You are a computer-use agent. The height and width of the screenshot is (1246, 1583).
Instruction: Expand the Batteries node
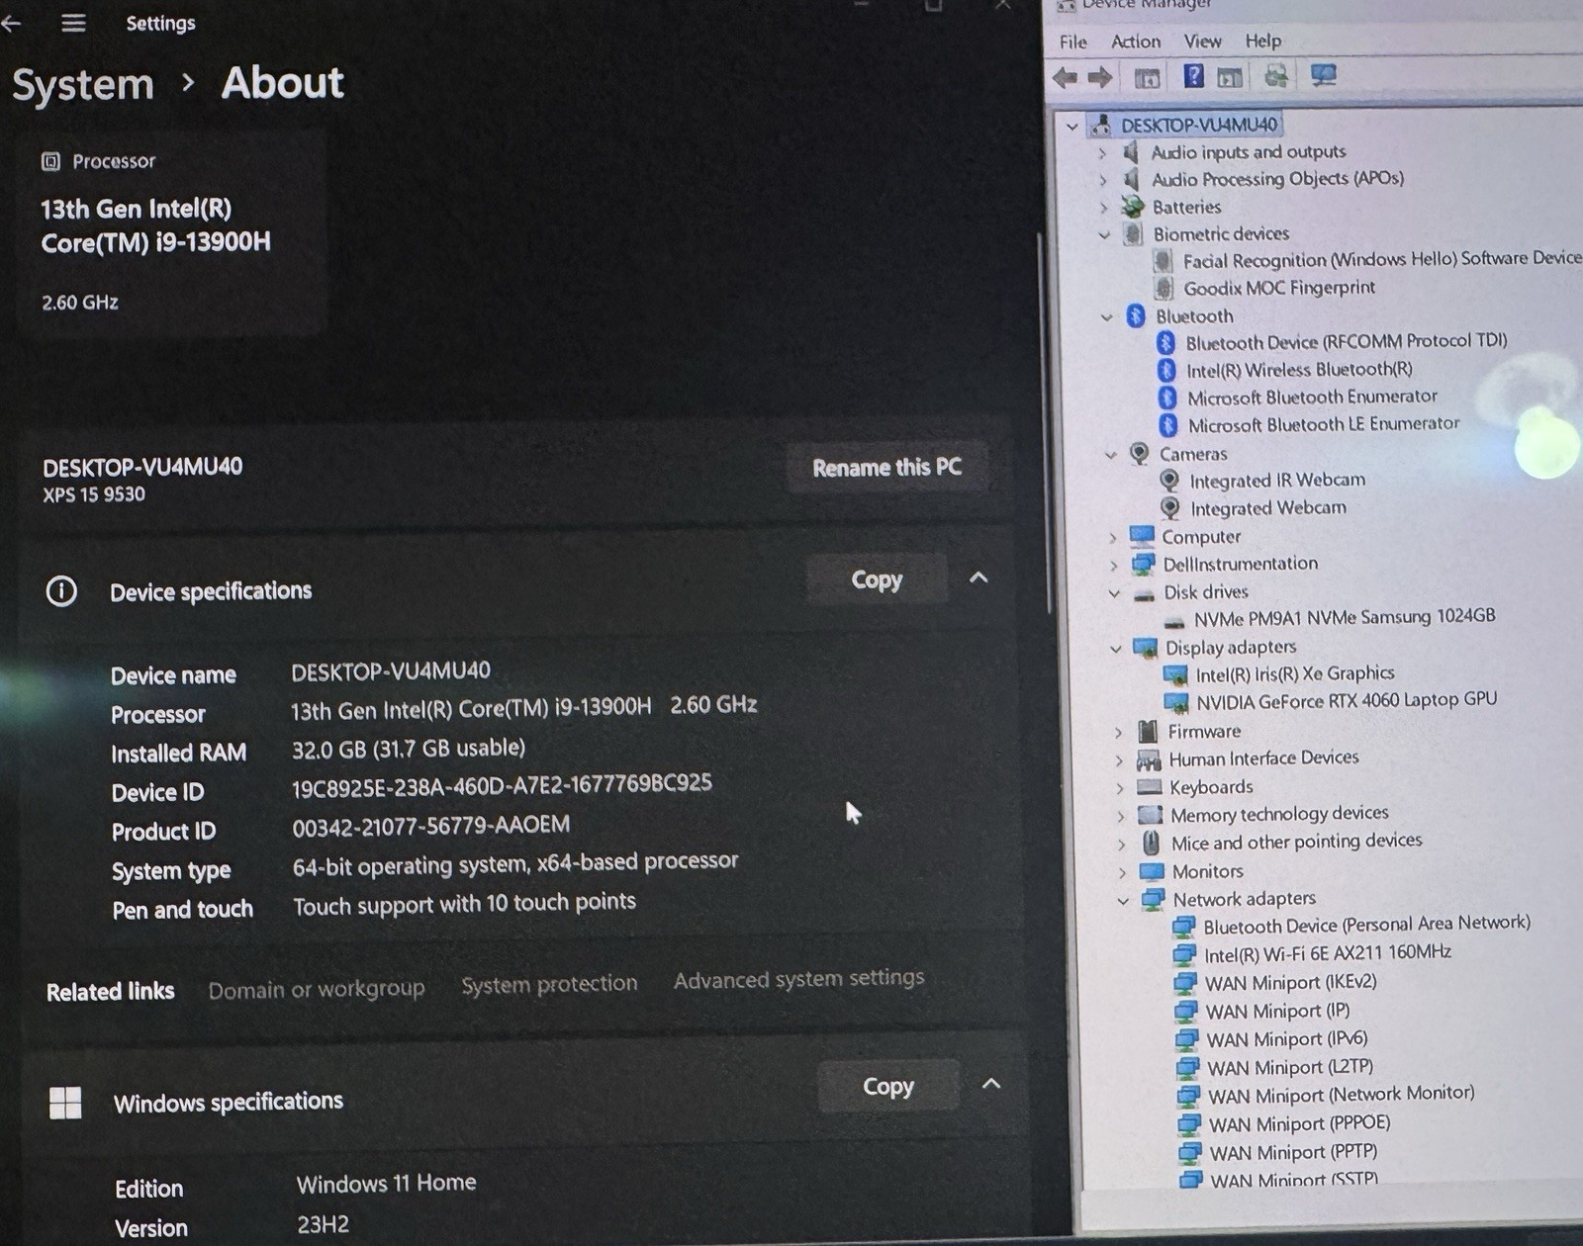point(1104,208)
